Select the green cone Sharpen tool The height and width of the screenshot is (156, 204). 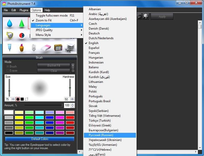[22, 23]
